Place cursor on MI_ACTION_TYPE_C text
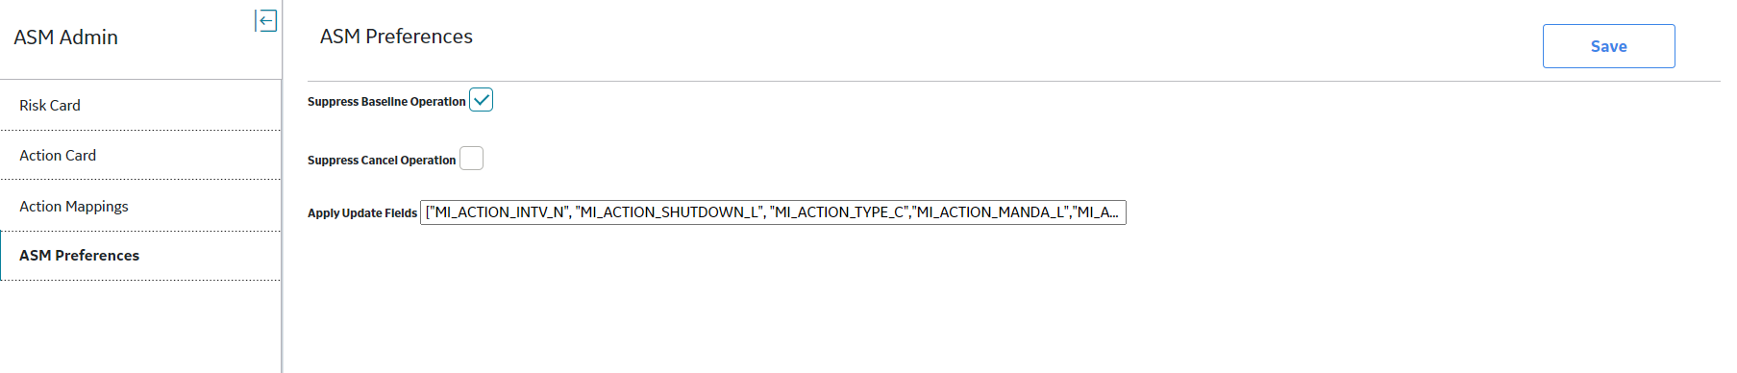This screenshot has height=373, width=1737. tap(838, 212)
